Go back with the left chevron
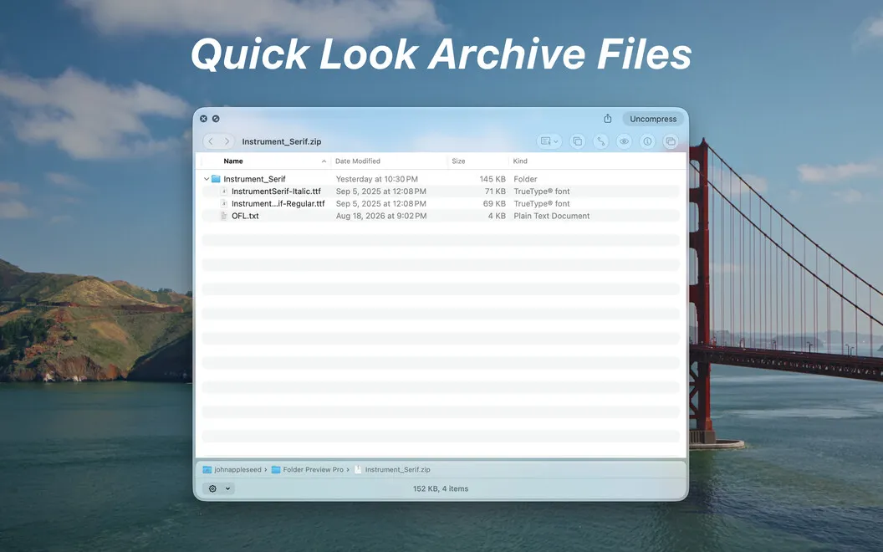The width and height of the screenshot is (883, 552). [211, 141]
